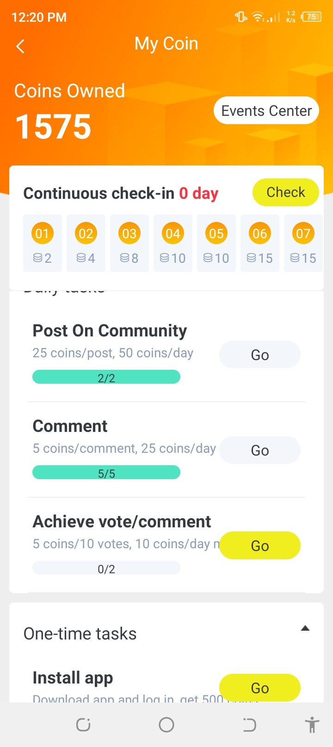
Task: Collapse the One-time tasks section
Action: coord(305,629)
